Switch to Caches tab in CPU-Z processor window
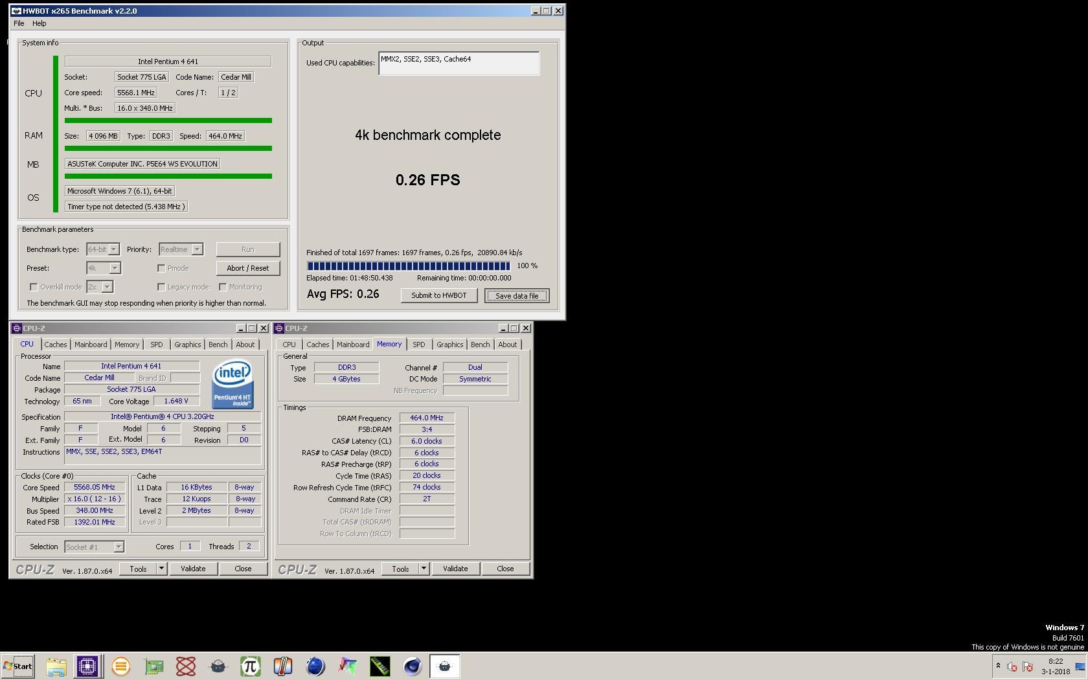 (56, 345)
